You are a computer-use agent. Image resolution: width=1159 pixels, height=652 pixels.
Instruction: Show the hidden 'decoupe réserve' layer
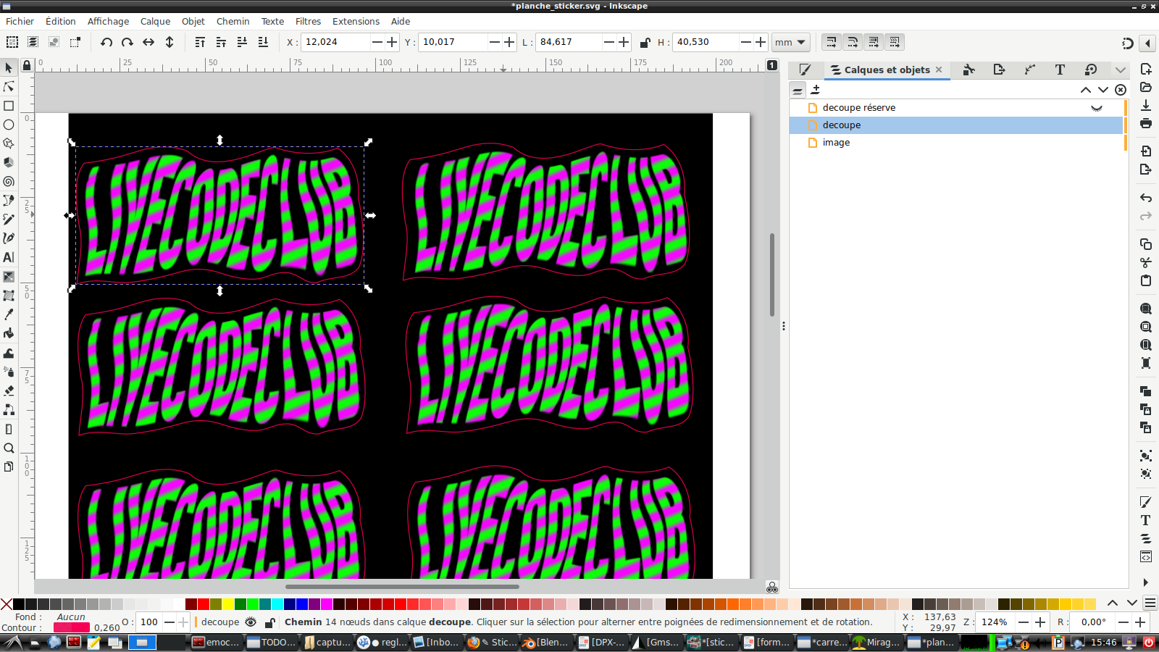[1096, 106]
